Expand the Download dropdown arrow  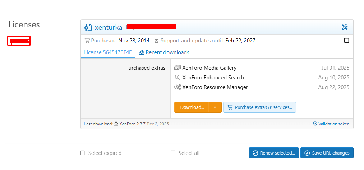coord(215,107)
